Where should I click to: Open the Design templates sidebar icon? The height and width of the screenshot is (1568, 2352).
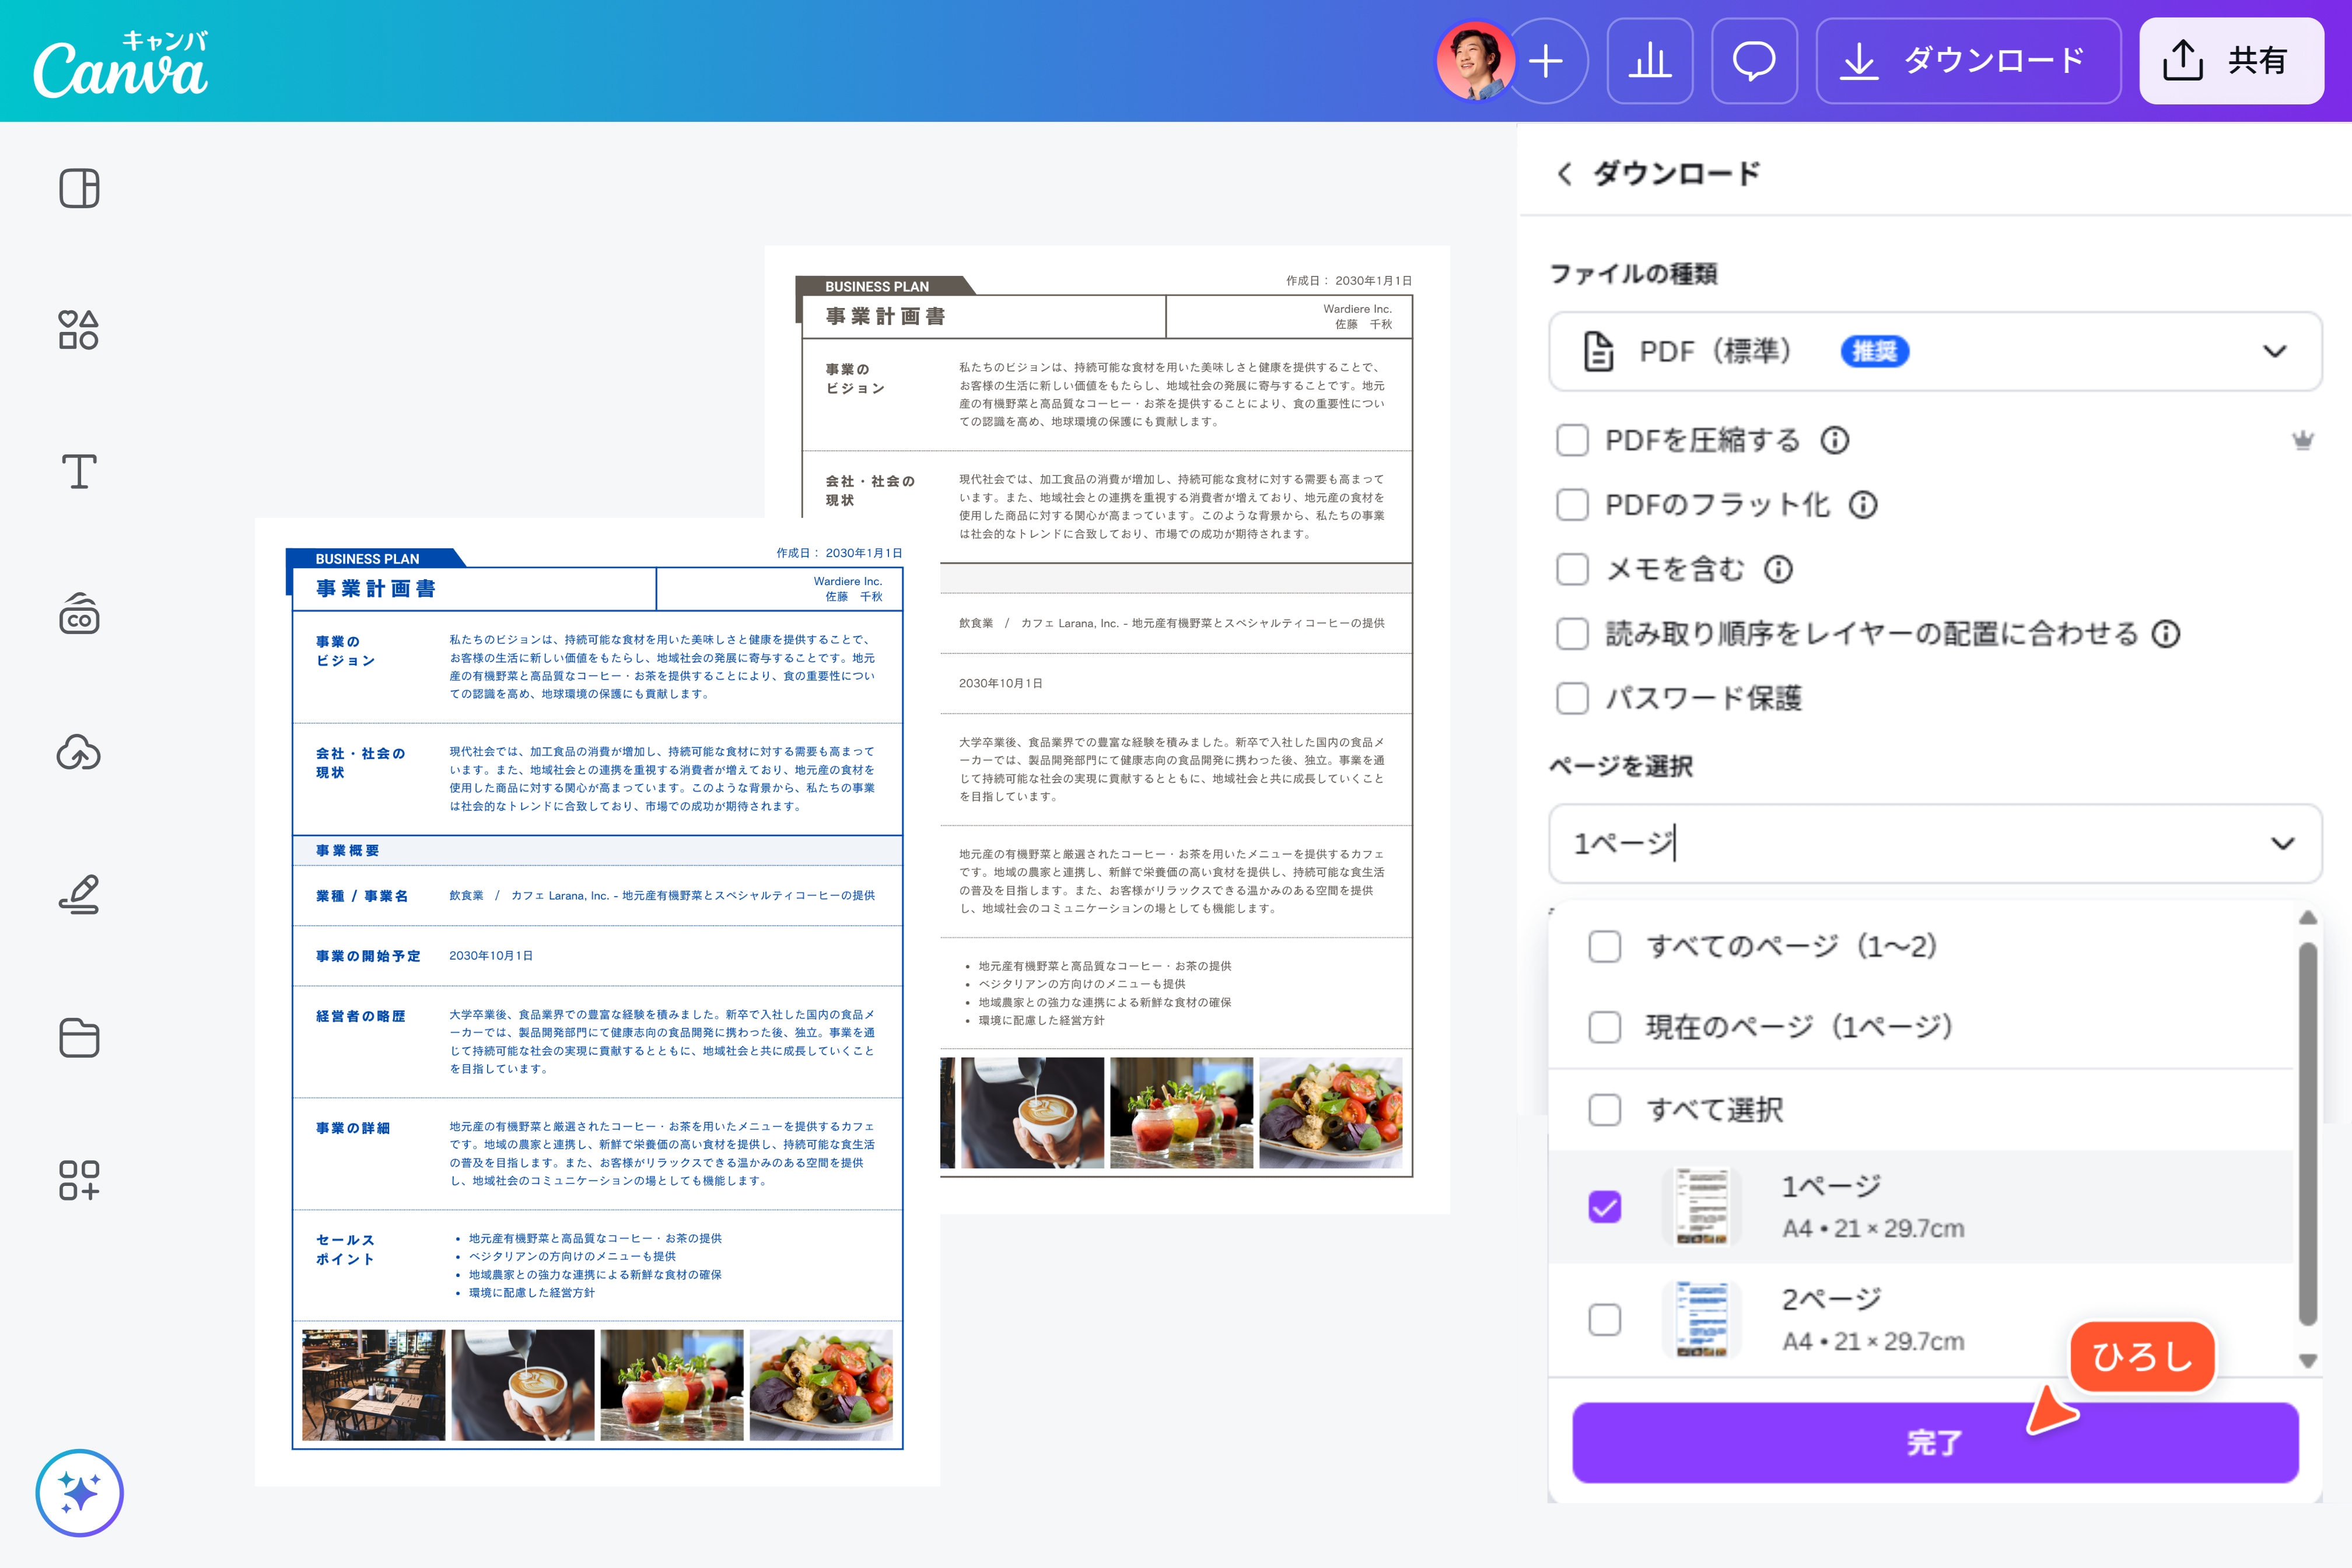click(x=79, y=188)
